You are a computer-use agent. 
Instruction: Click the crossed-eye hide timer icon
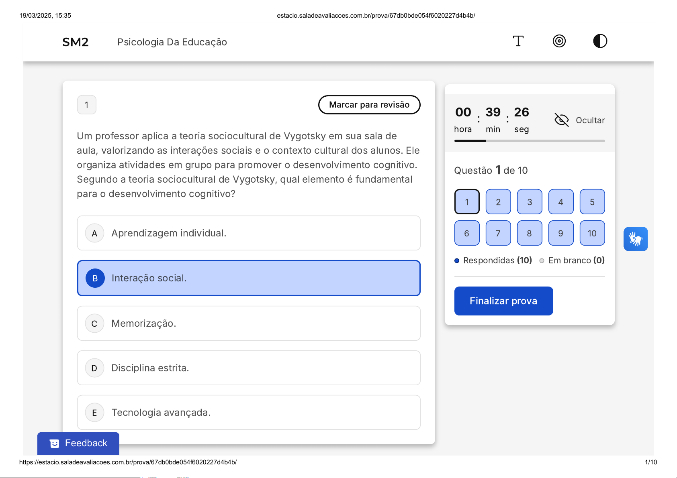pyautogui.click(x=561, y=120)
